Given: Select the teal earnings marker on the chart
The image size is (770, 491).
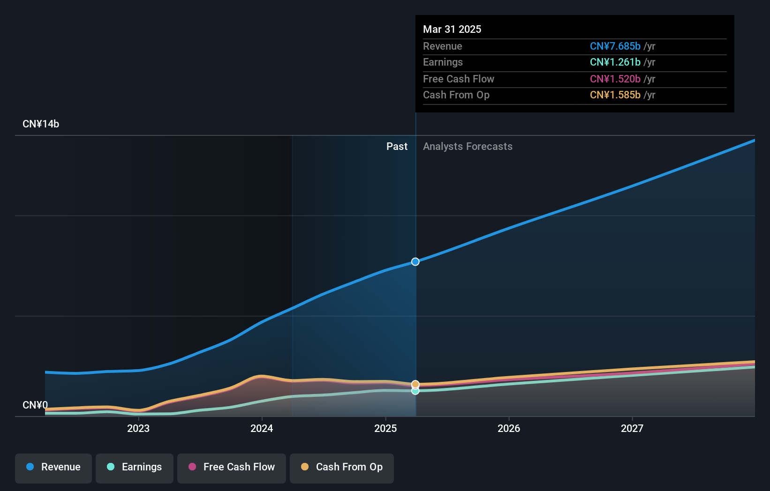Looking at the screenshot, I should (415, 391).
